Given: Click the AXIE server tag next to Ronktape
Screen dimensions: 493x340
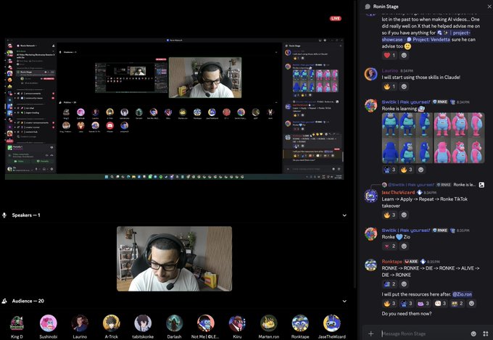Looking at the screenshot, I should point(411,262).
